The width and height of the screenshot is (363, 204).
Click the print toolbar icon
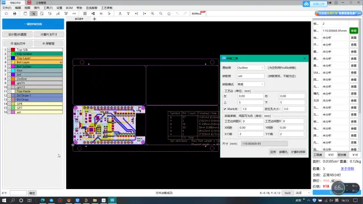pos(15,14)
